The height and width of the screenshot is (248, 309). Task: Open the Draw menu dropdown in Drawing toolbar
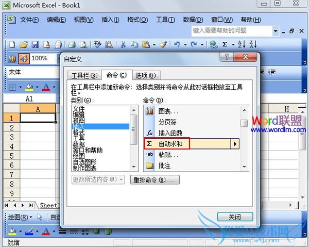tap(20, 217)
